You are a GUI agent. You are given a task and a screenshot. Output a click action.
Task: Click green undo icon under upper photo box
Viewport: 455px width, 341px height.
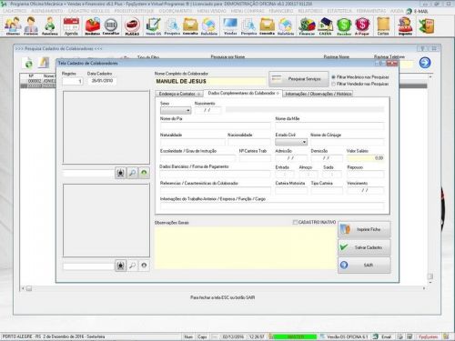point(144,173)
